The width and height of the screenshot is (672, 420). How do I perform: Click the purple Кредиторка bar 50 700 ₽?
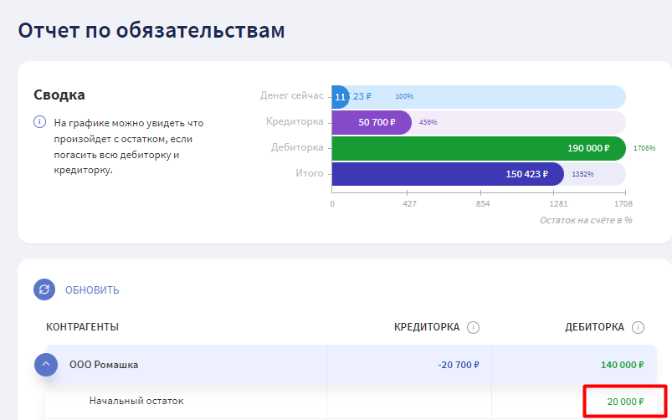pos(372,123)
